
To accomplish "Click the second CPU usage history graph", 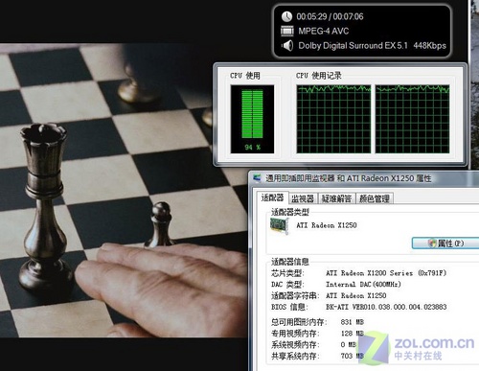I will [412, 119].
